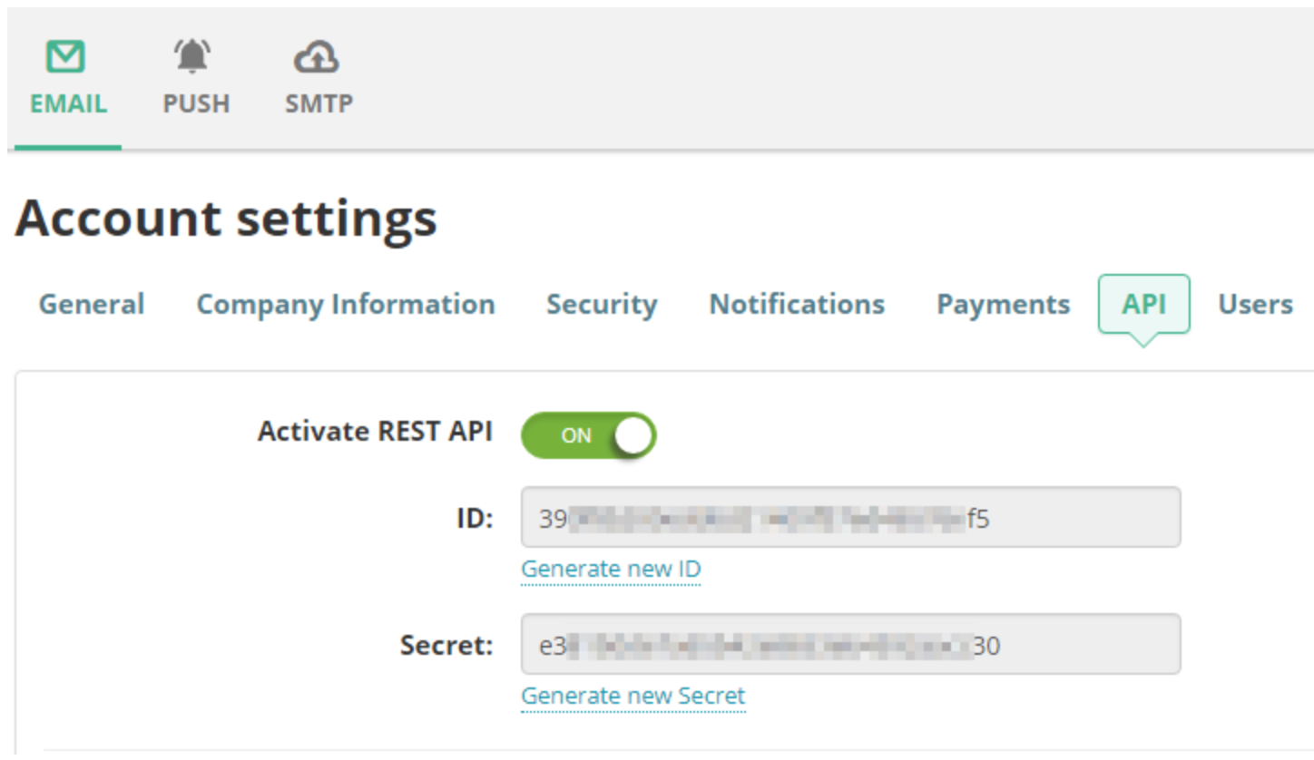Open the General settings tab

tap(91, 304)
